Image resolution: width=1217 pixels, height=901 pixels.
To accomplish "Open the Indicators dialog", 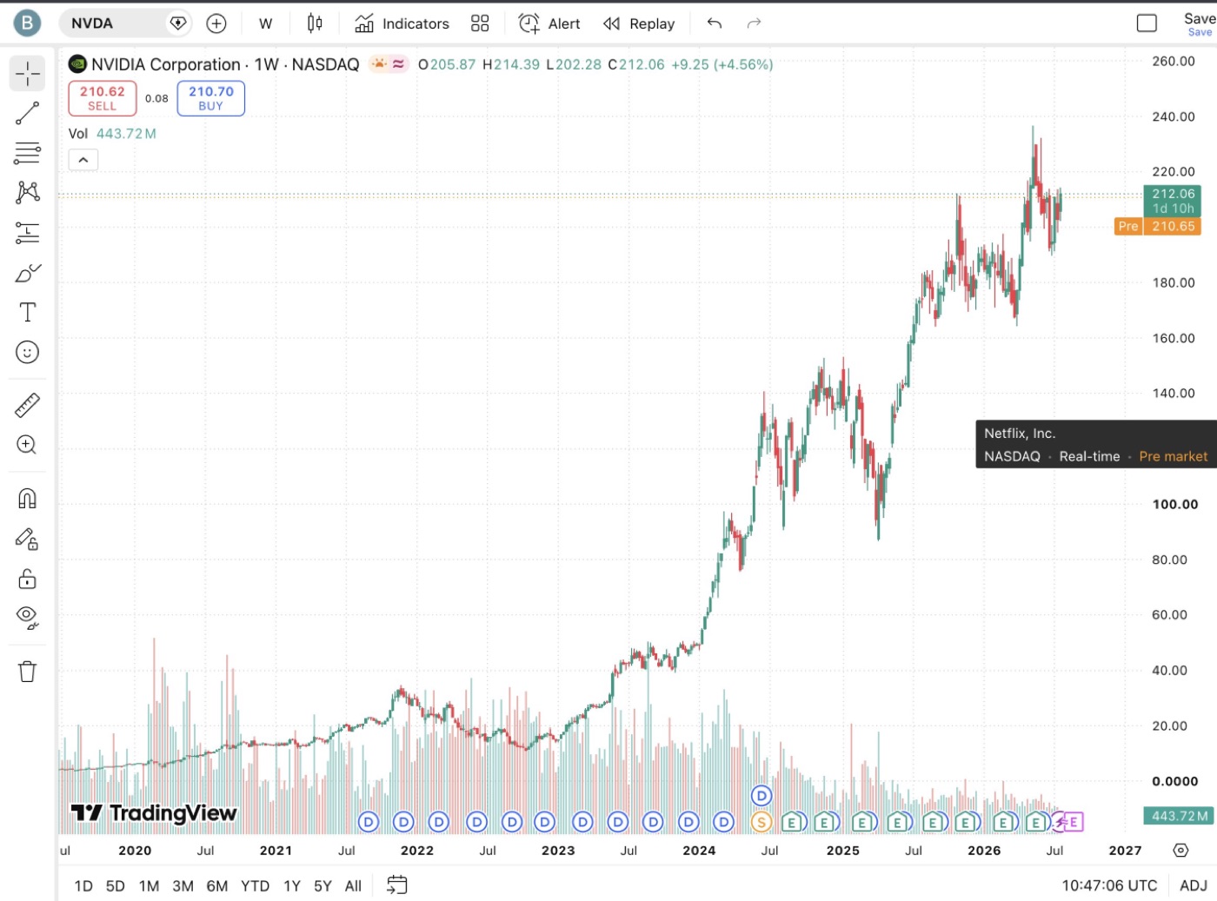I will (x=402, y=23).
